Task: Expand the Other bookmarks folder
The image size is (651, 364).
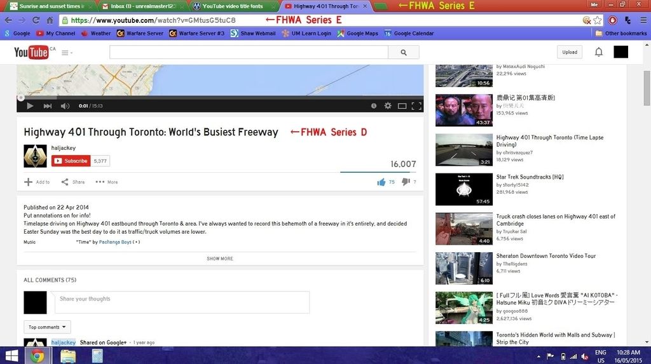Action: [621, 33]
